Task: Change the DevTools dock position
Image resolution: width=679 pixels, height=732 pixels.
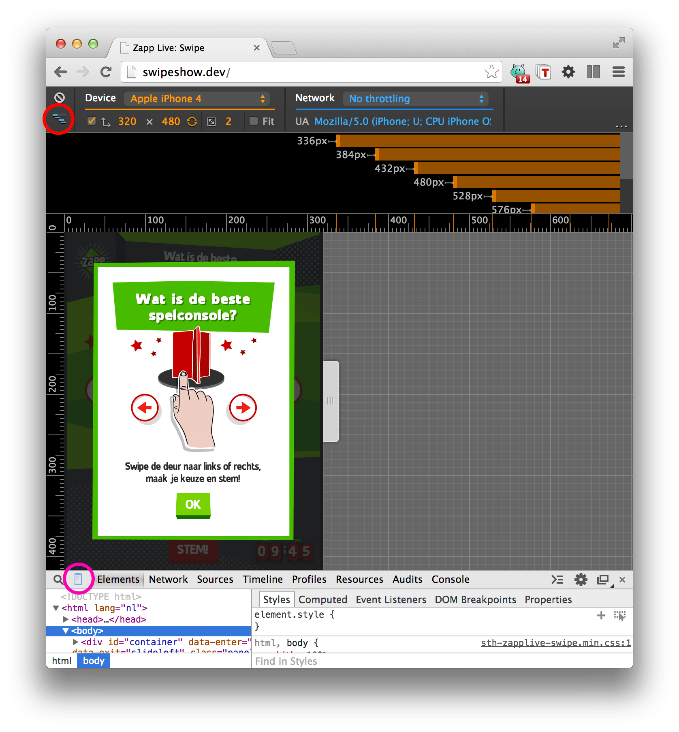Action: (602, 580)
